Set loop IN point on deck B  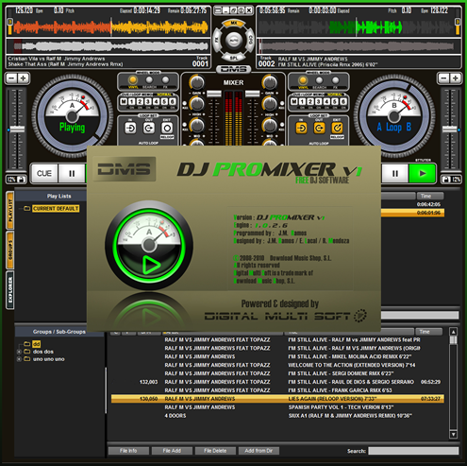[301, 129]
